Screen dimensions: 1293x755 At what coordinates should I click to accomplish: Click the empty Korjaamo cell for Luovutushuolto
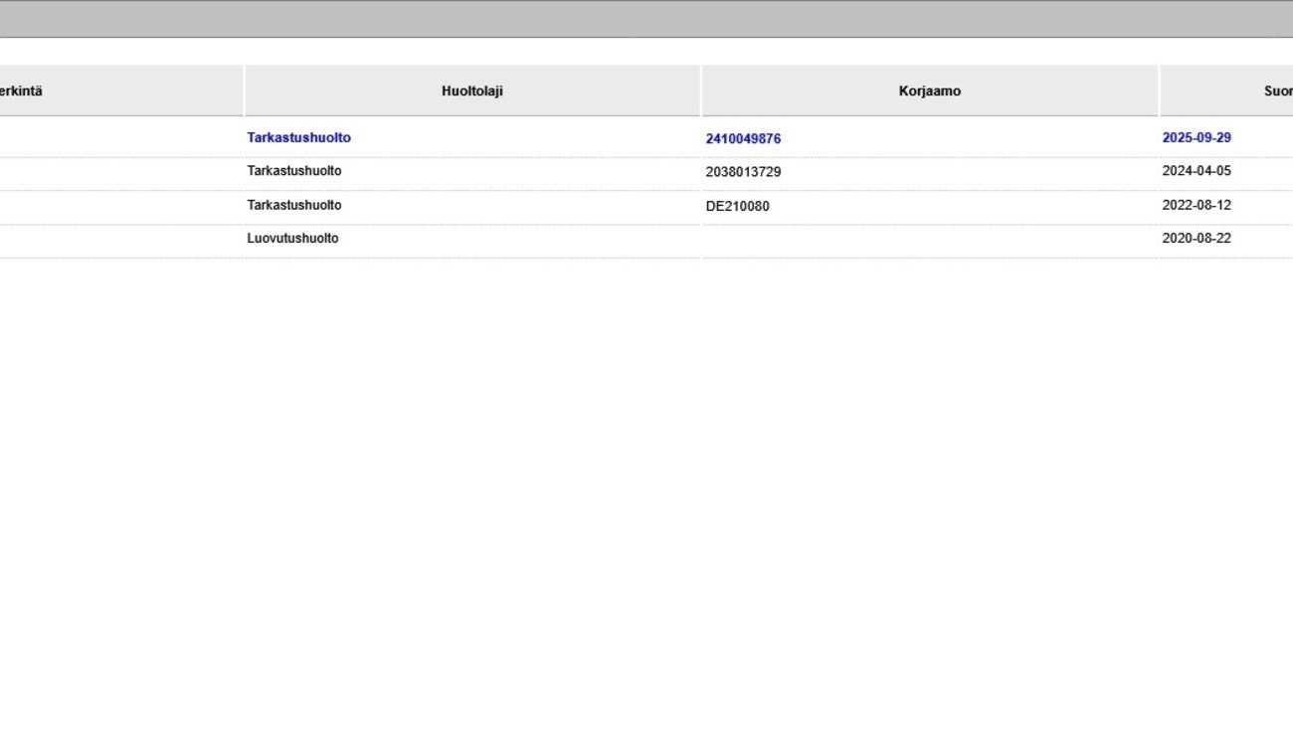point(929,240)
